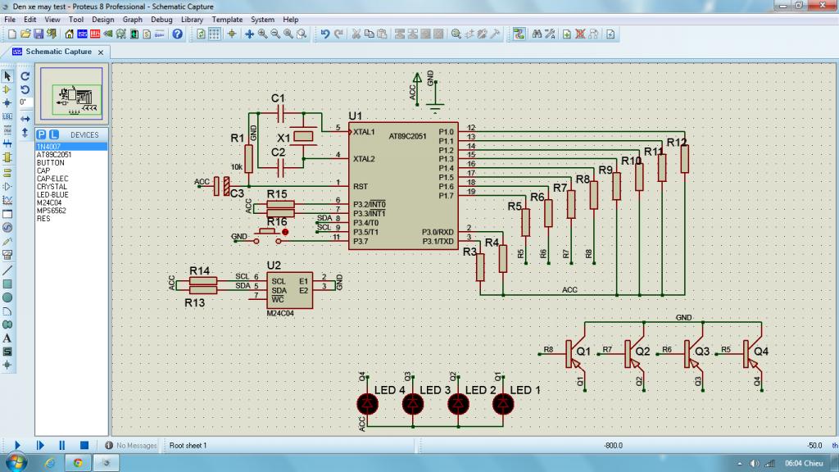Switch to the Schematic Capture tab

click(57, 52)
